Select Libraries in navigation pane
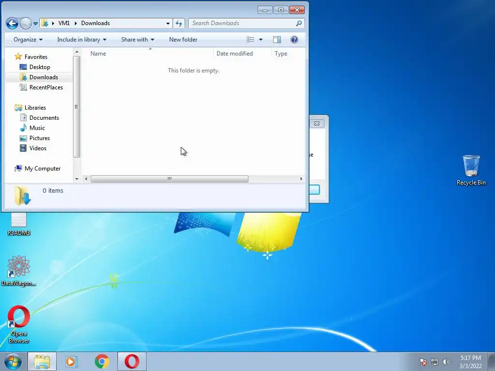Image resolution: width=495 pixels, height=371 pixels. (35, 108)
